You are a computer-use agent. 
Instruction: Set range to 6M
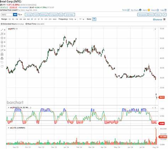tap(24, 19)
